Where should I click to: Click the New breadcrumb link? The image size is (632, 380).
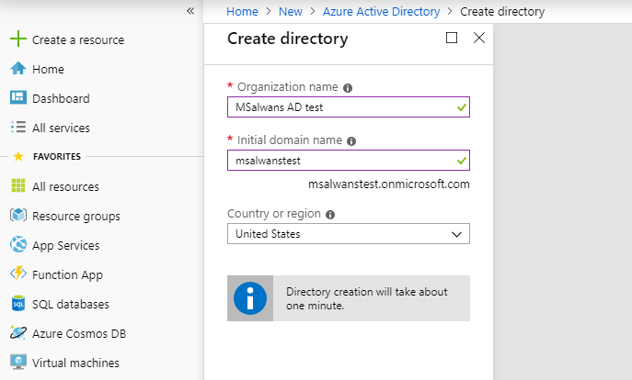pos(290,12)
